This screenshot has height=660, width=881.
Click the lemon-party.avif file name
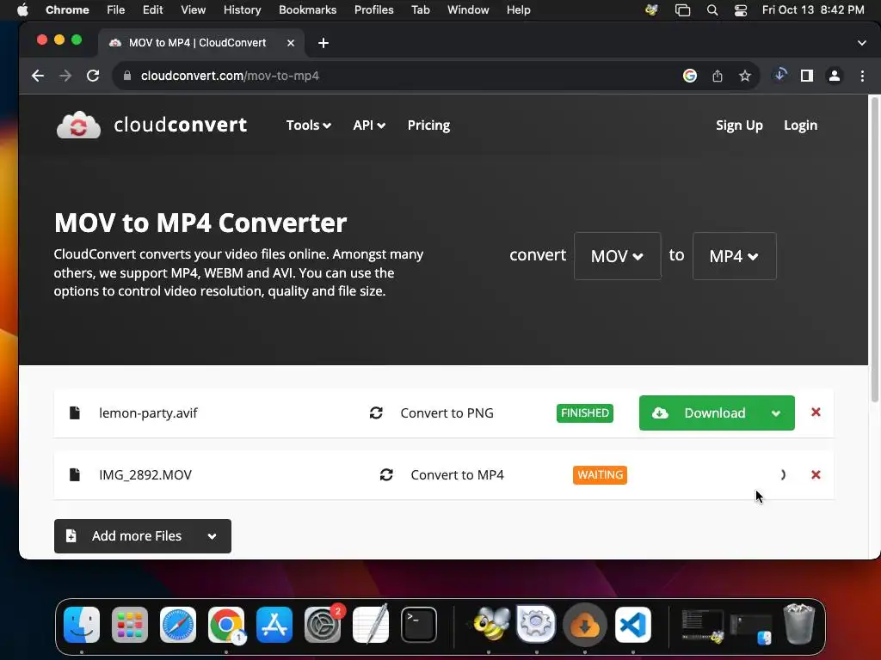tap(148, 413)
